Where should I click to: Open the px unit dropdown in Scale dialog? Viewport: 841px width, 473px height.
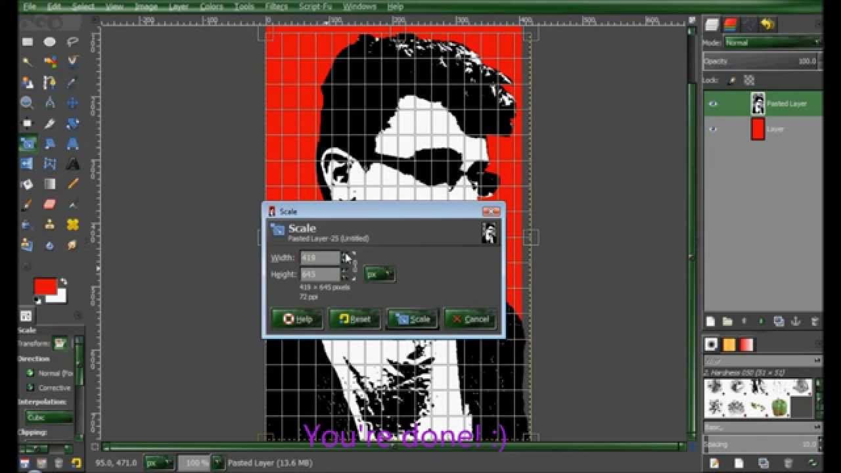380,274
